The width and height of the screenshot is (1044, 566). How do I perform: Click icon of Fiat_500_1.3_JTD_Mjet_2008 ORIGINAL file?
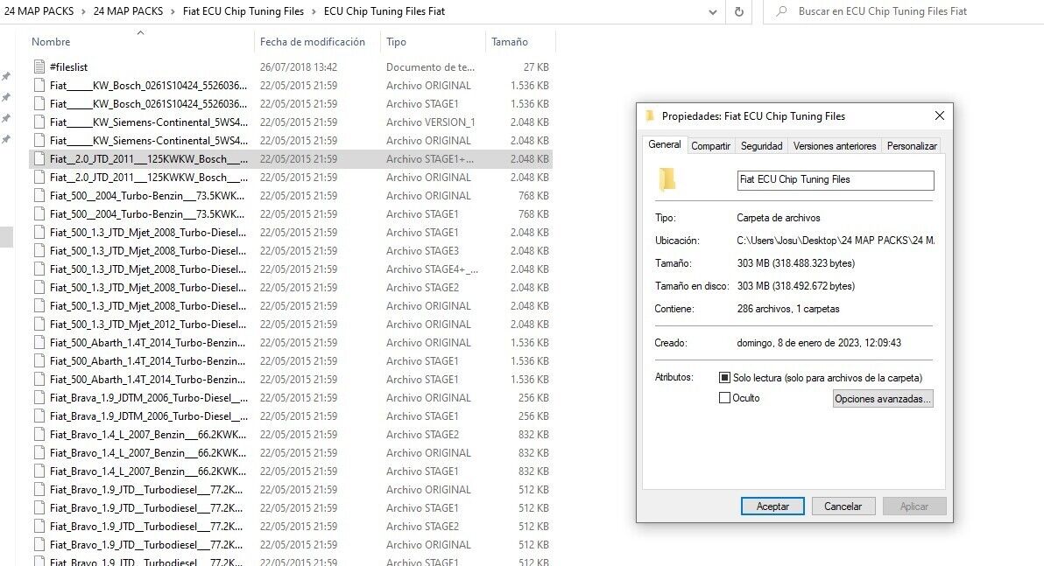[39, 306]
